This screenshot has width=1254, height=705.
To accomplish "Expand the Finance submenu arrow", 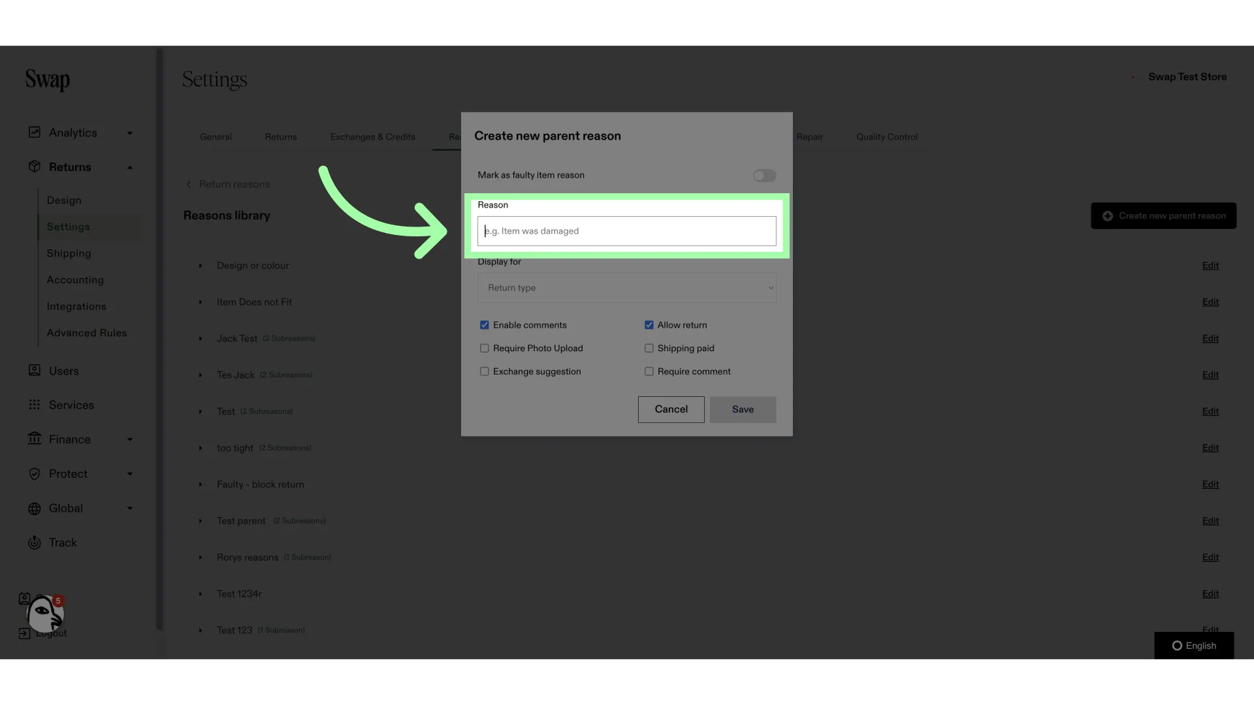I will 130,439.
